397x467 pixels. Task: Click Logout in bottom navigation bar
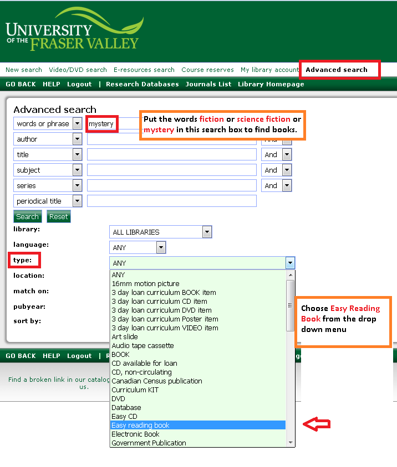coord(79,356)
